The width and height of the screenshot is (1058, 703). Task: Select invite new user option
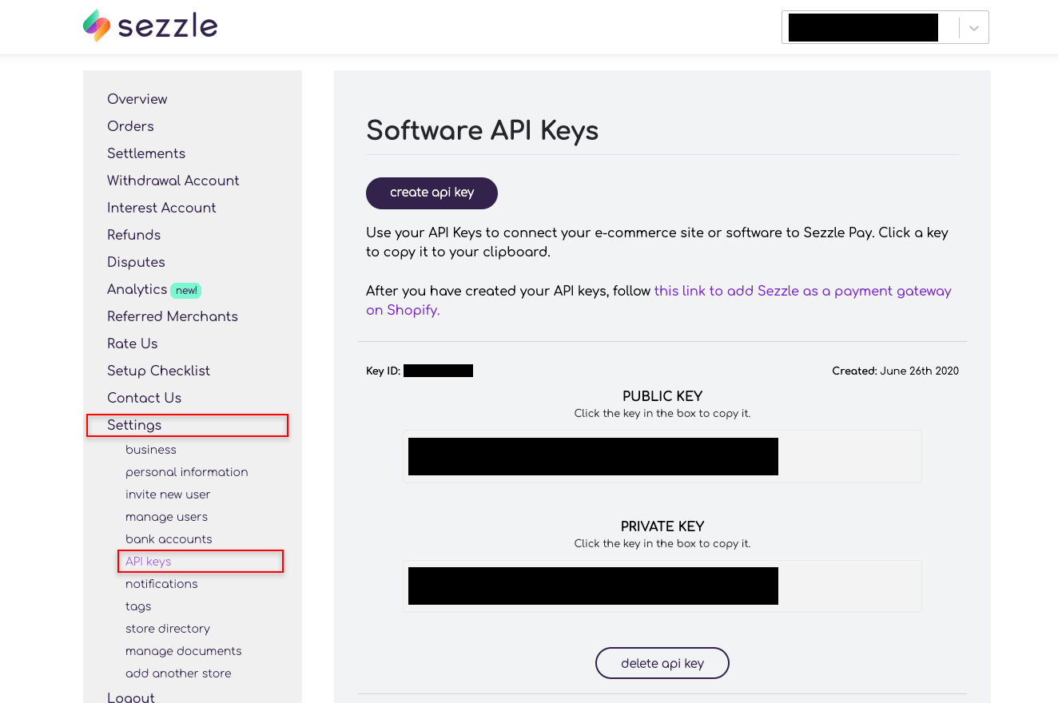(169, 494)
